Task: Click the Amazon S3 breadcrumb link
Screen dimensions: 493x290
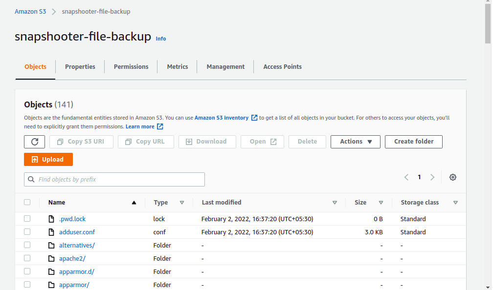Action: pyautogui.click(x=30, y=11)
